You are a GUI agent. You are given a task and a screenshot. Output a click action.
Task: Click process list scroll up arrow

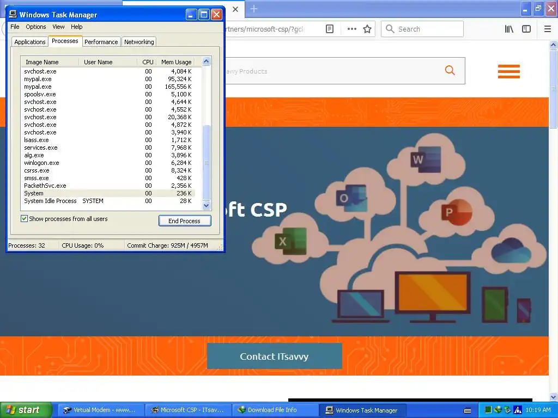pos(207,62)
